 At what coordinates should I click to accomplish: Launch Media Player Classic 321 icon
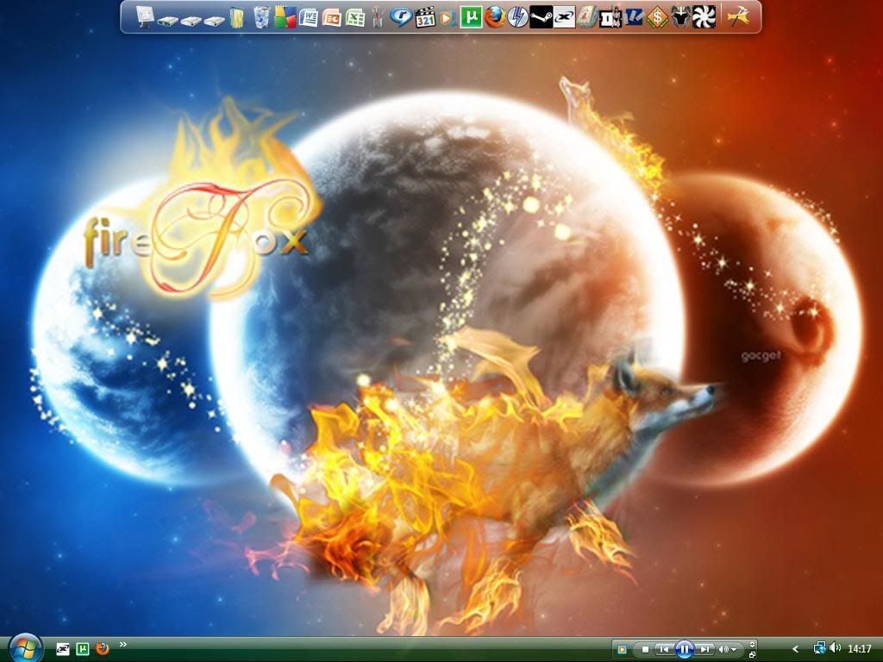point(424,17)
